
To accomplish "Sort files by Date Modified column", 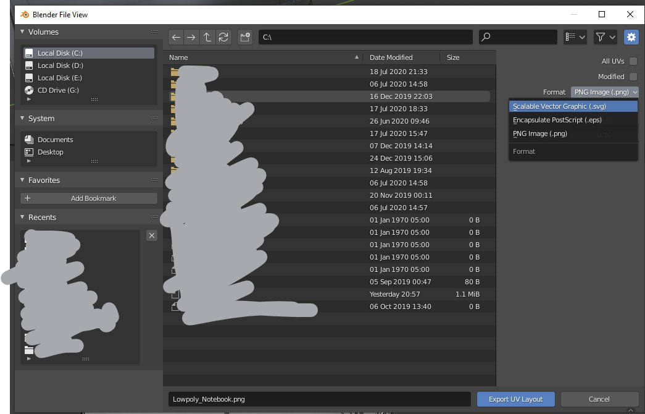I will tap(401, 57).
